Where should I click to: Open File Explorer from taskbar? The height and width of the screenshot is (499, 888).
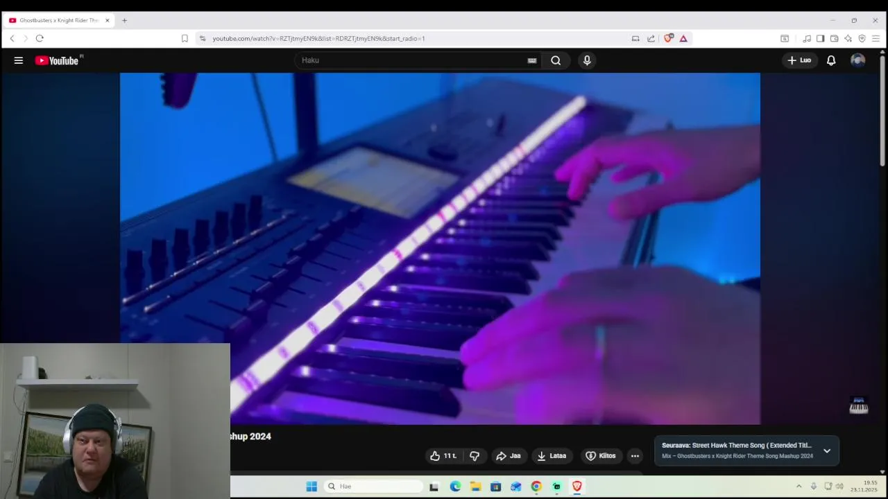pos(475,487)
